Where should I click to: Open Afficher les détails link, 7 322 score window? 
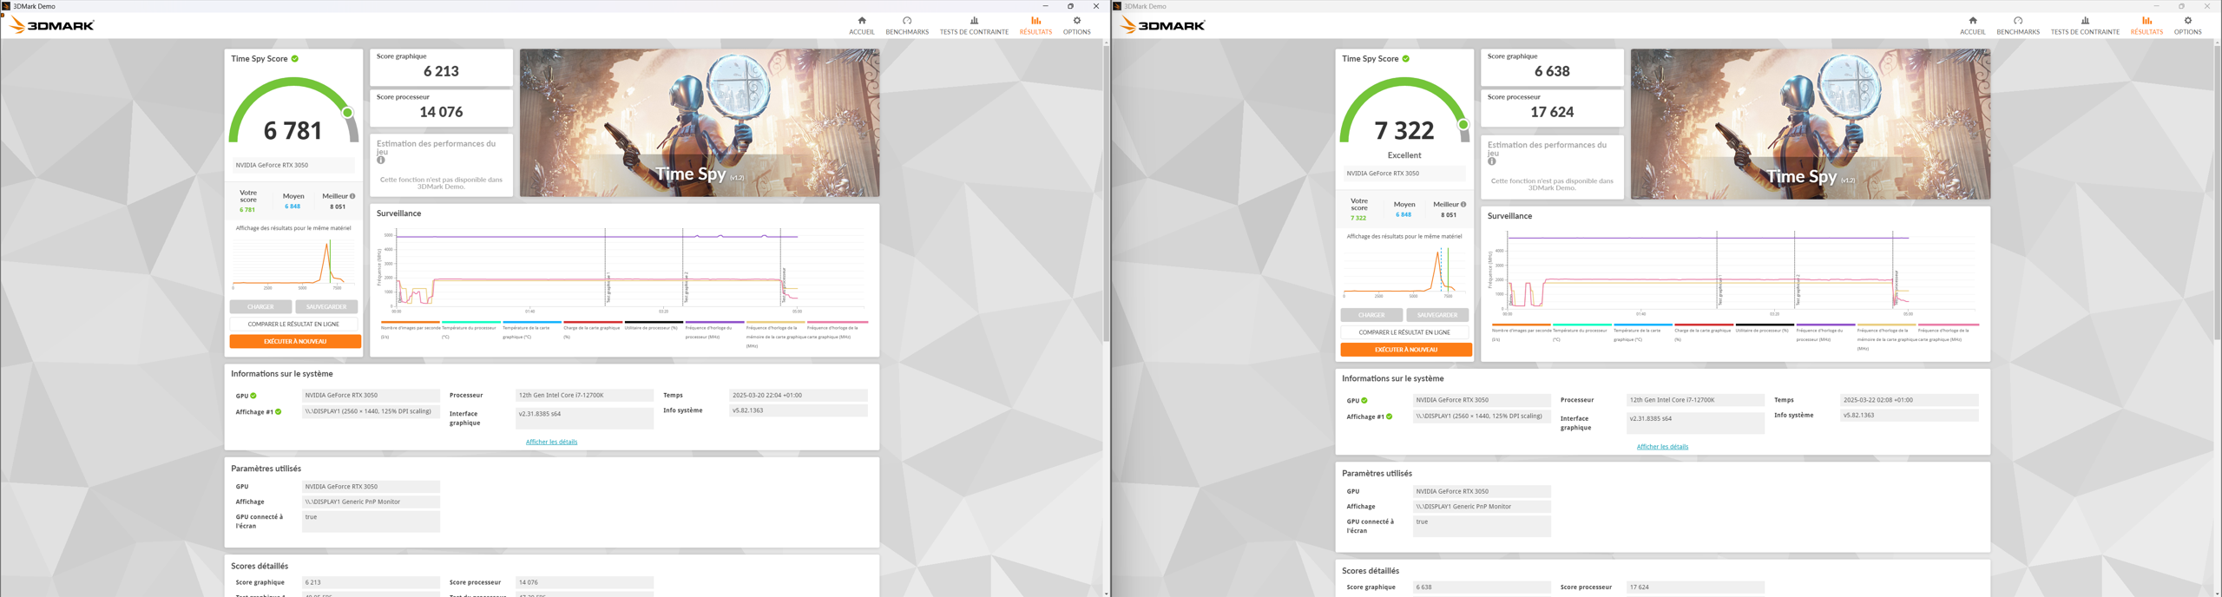[1662, 447]
